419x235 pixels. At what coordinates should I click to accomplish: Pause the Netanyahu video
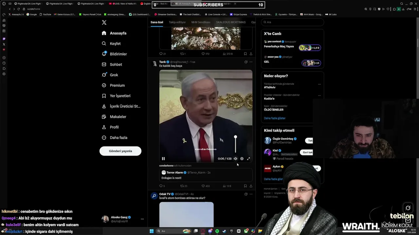tap(163, 159)
